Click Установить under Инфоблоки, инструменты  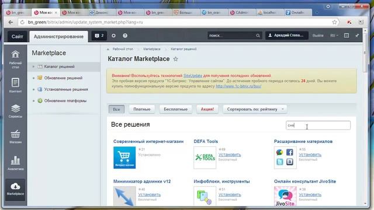pos(230,195)
